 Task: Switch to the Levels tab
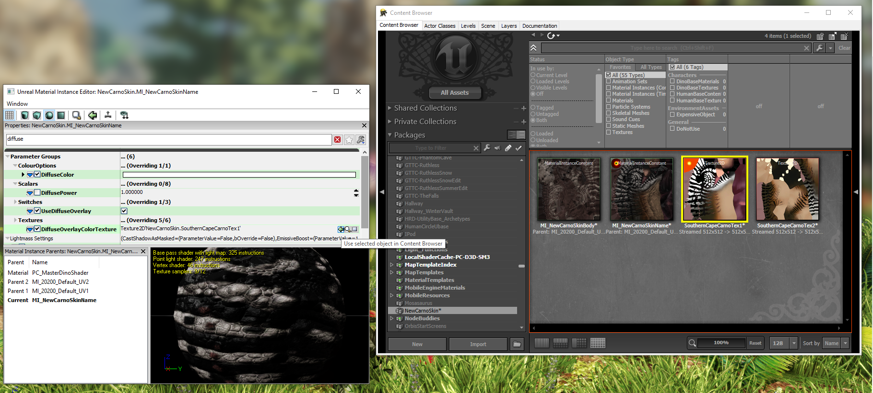[468, 26]
